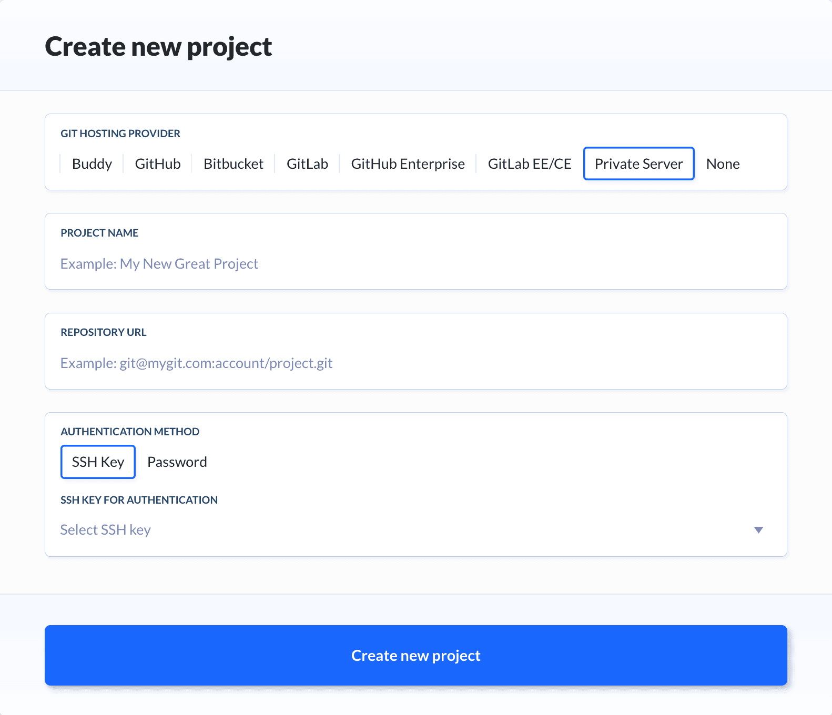Choose GitLab EE/CE hosting provider
The image size is (832, 715).
529,164
